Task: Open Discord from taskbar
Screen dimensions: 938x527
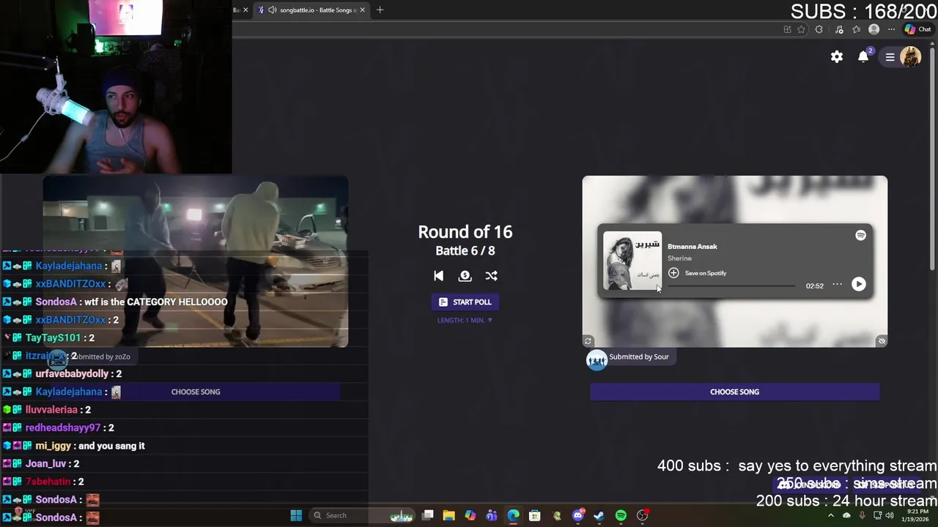Action: pyautogui.click(x=578, y=515)
